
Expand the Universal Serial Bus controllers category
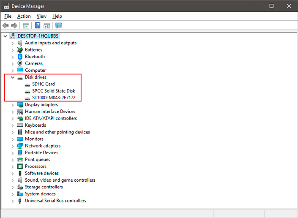tap(13, 201)
